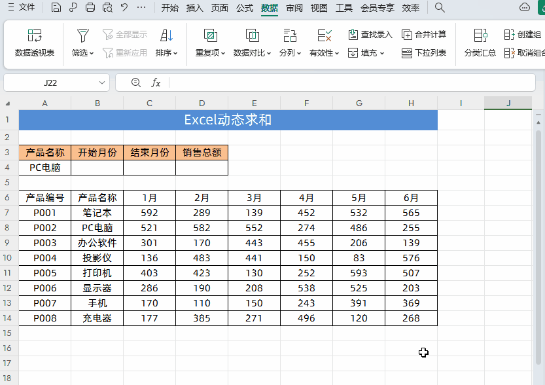Select the 6月 header cell
545x385 pixels.
411,198
